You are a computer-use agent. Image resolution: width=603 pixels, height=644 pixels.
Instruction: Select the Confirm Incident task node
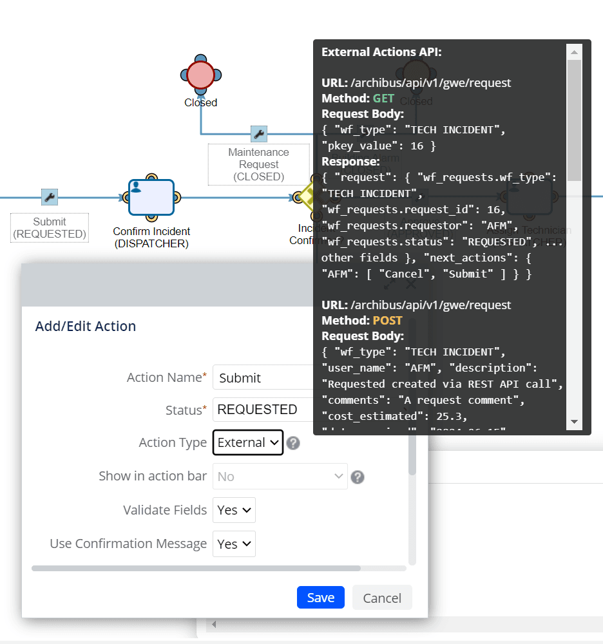click(x=151, y=197)
